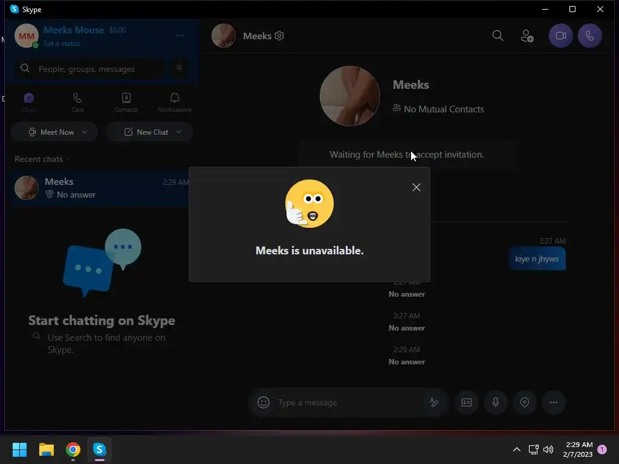Expand the New Chat dropdown arrow
The image size is (619, 464).
179,132
